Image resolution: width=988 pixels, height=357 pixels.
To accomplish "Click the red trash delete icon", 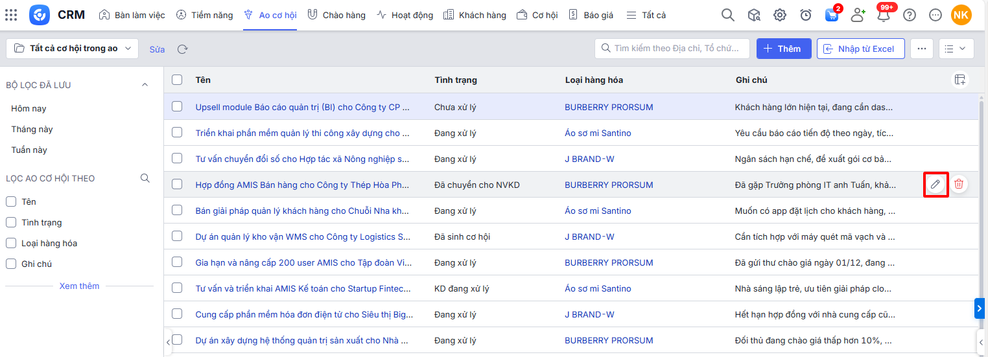I will (x=959, y=185).
